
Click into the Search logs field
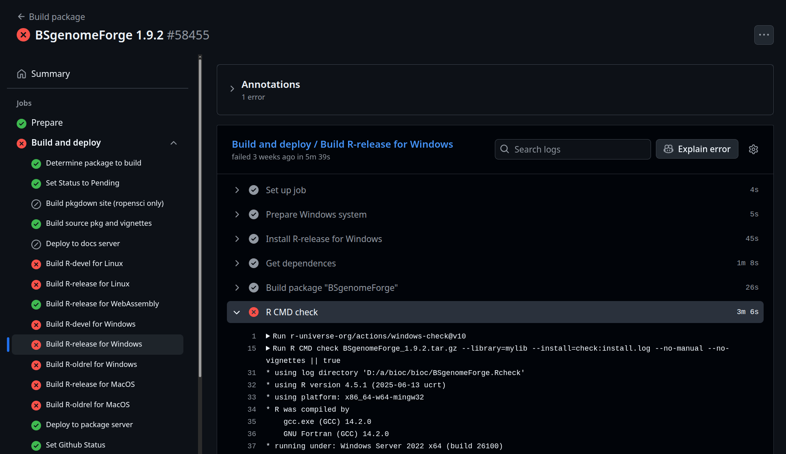coord(577,149)
